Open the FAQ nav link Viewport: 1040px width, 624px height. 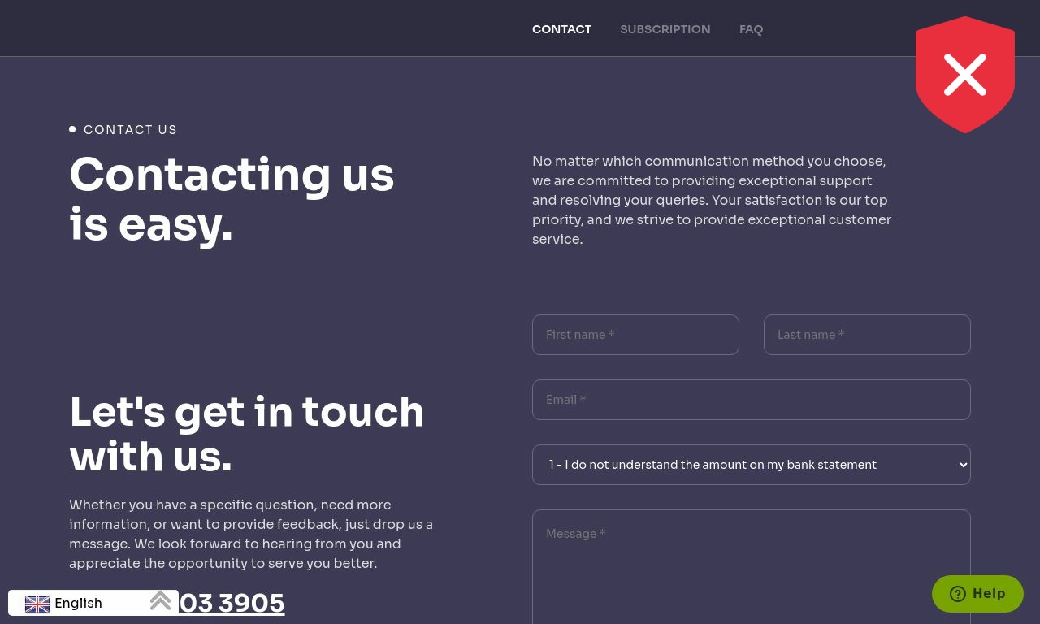[751, 29]
